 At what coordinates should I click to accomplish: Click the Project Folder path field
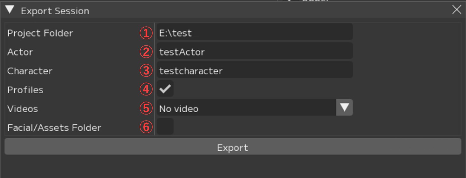tap(254, 33)
